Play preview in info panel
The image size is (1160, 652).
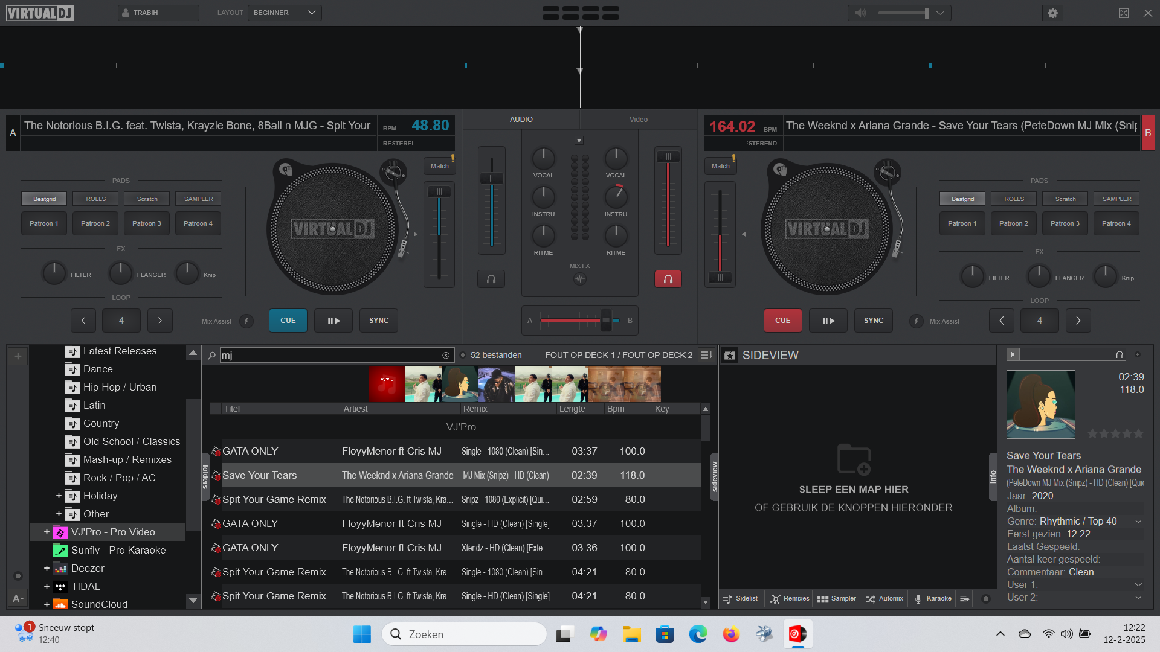1013,355
